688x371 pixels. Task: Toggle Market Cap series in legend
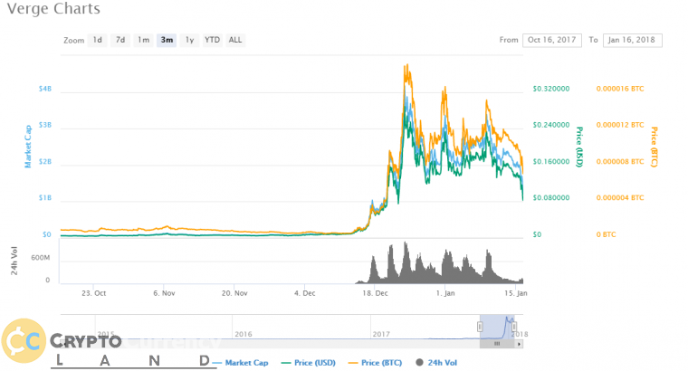tap(240, 363)
